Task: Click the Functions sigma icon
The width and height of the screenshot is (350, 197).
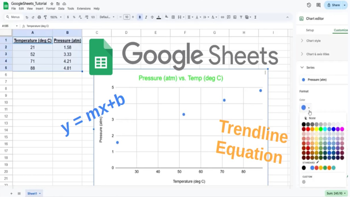Action: [255, 17]
